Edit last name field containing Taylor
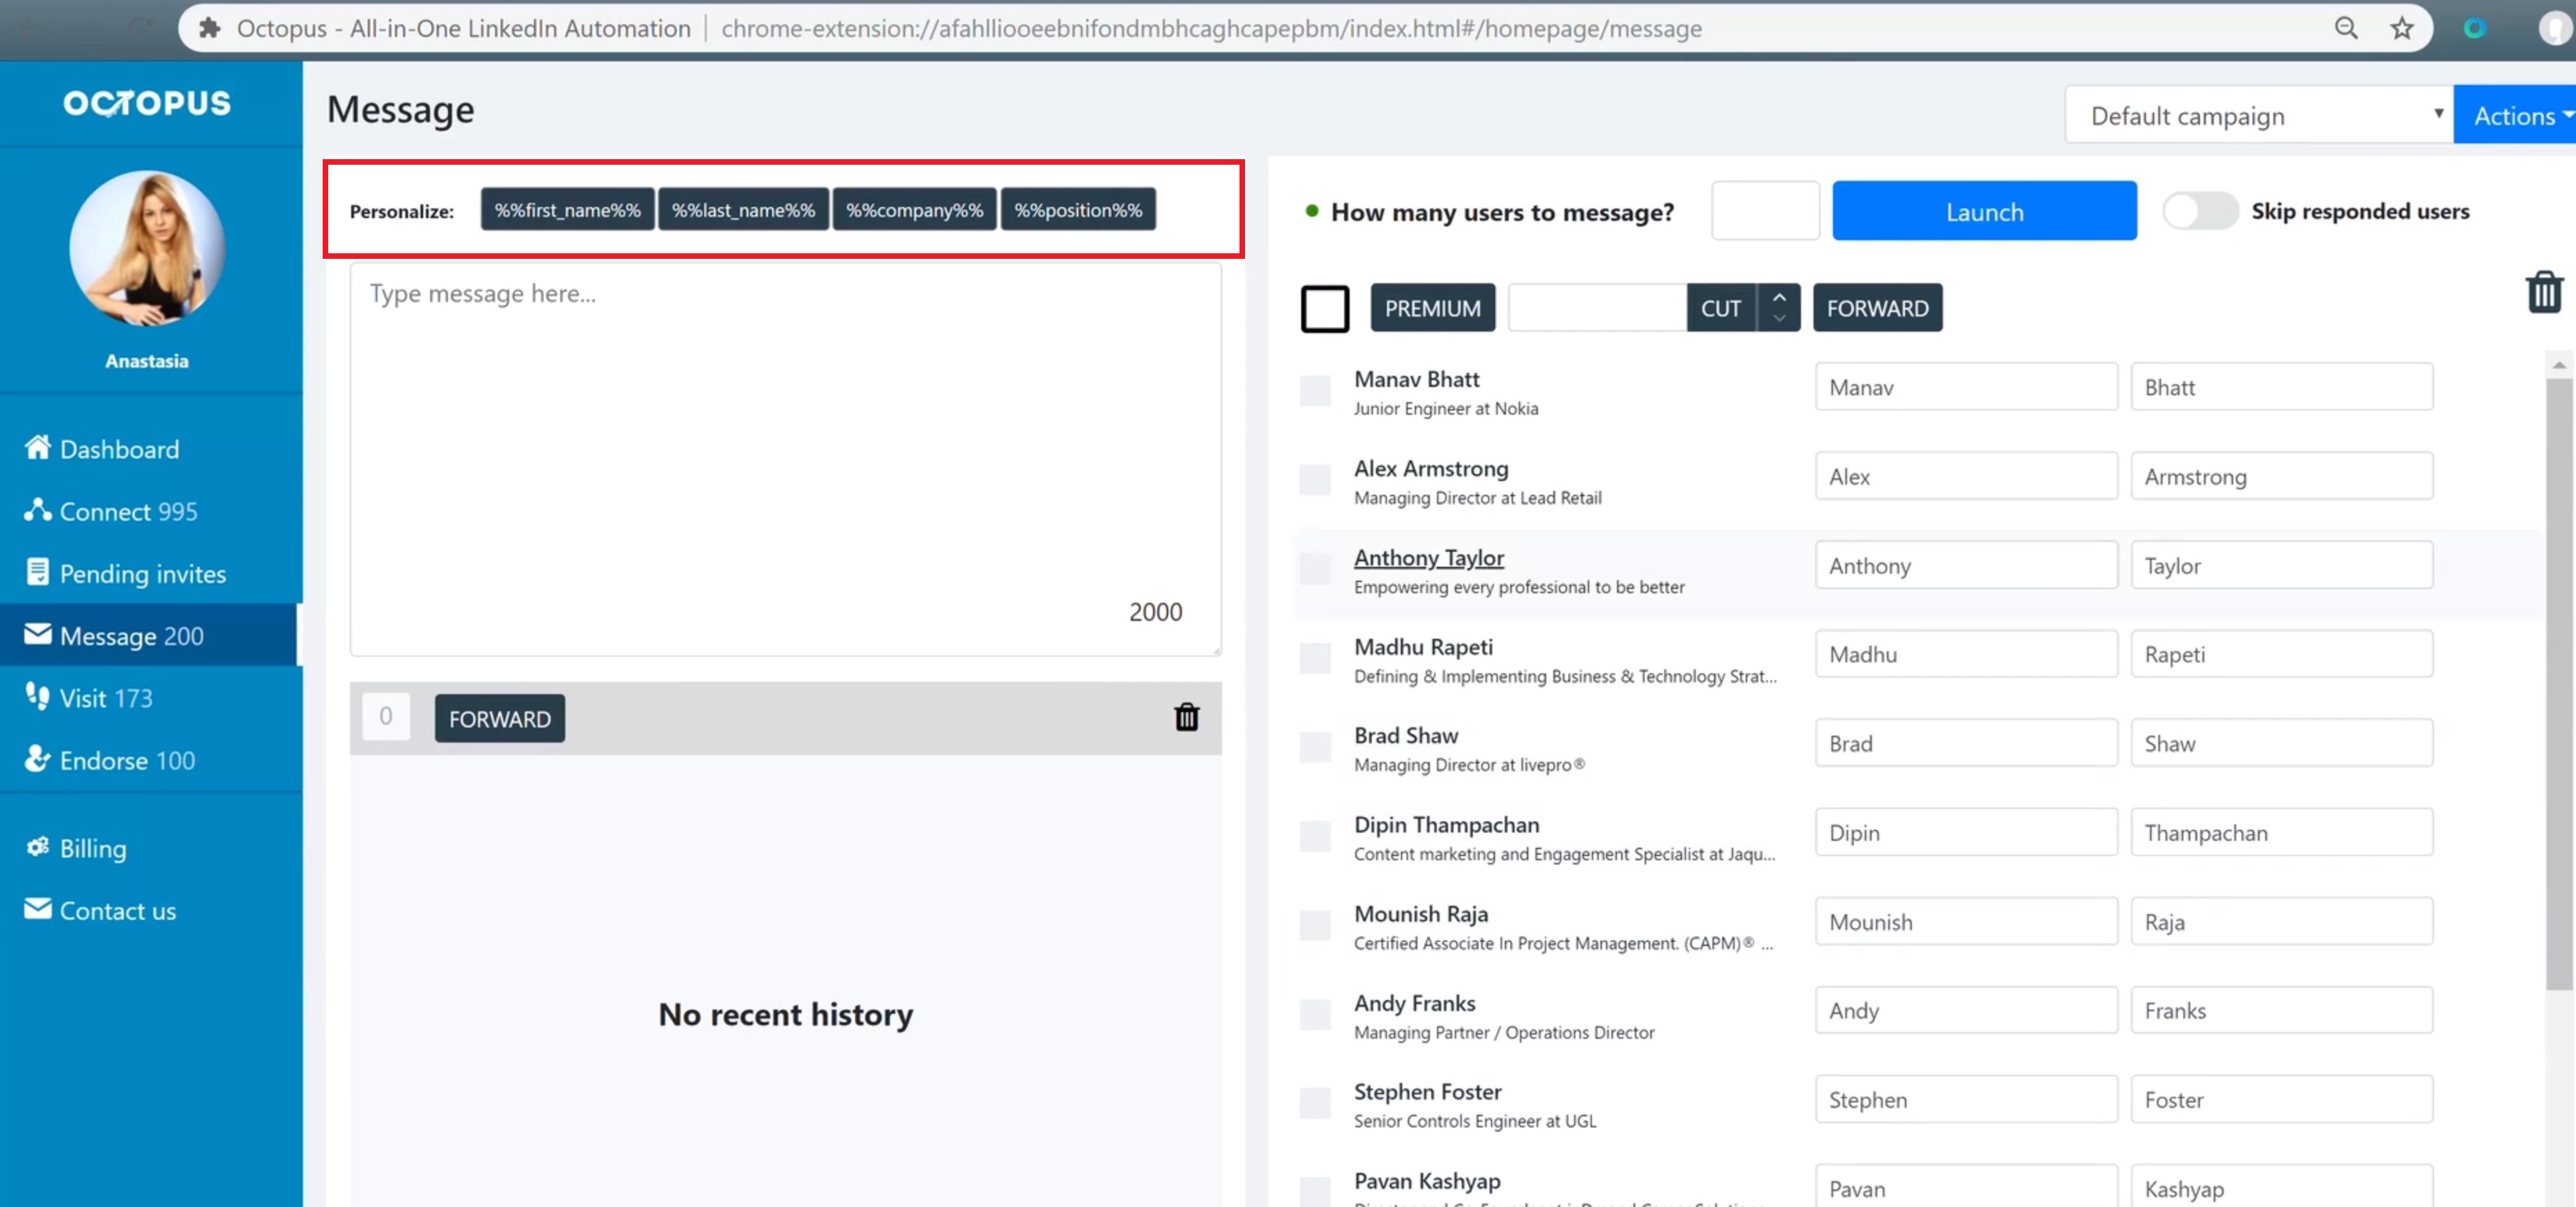The image size is (2576, 1207). pos(2281,565)
